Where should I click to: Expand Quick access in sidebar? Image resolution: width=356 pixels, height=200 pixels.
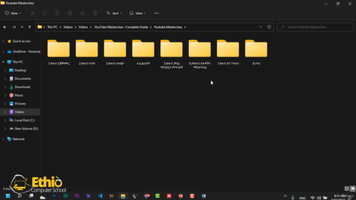[x=3, y=41]
